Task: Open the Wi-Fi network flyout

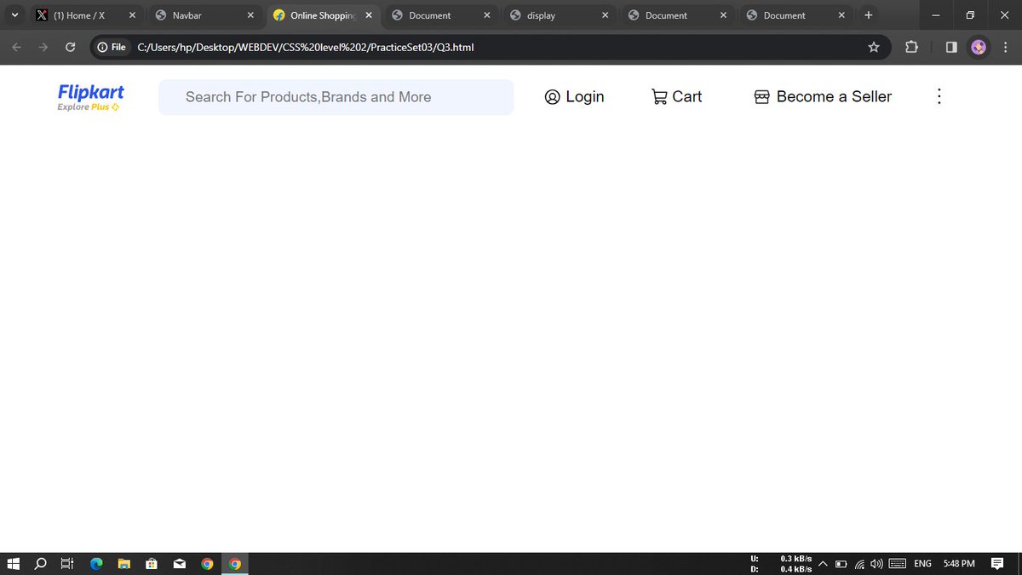Action: tap(859, 564)
